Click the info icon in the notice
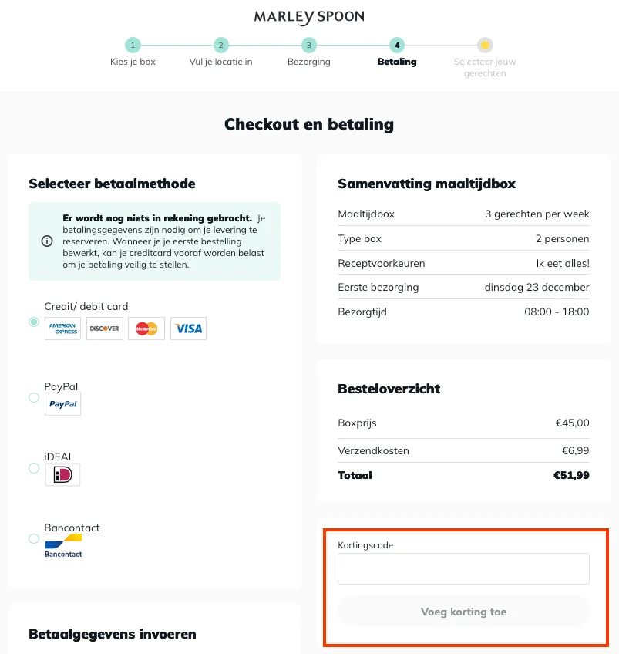 click(46, 241)
